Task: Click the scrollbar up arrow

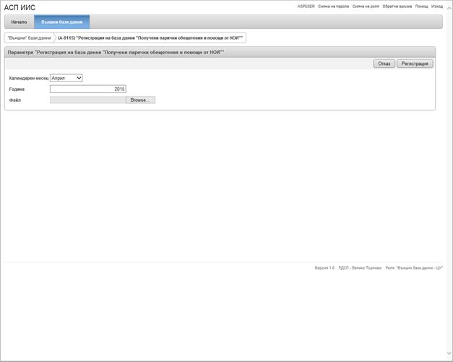Action: [449, 8]
